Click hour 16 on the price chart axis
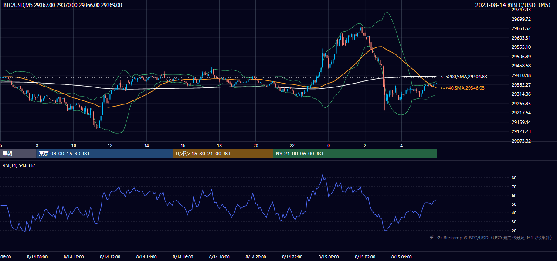Viewport: 557px width, 261px height. click(183, 146)
